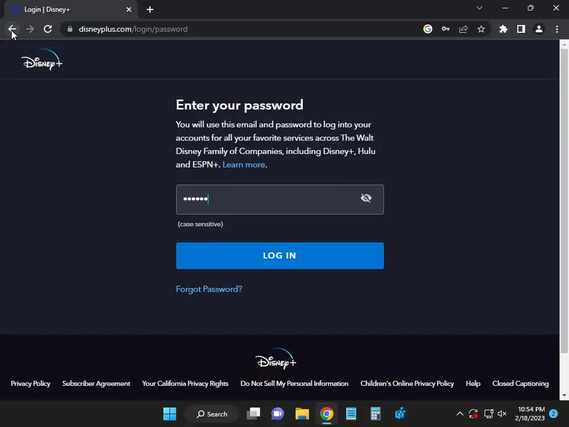Open Chrome extensions puzzle icon

[x=503, y=29]
